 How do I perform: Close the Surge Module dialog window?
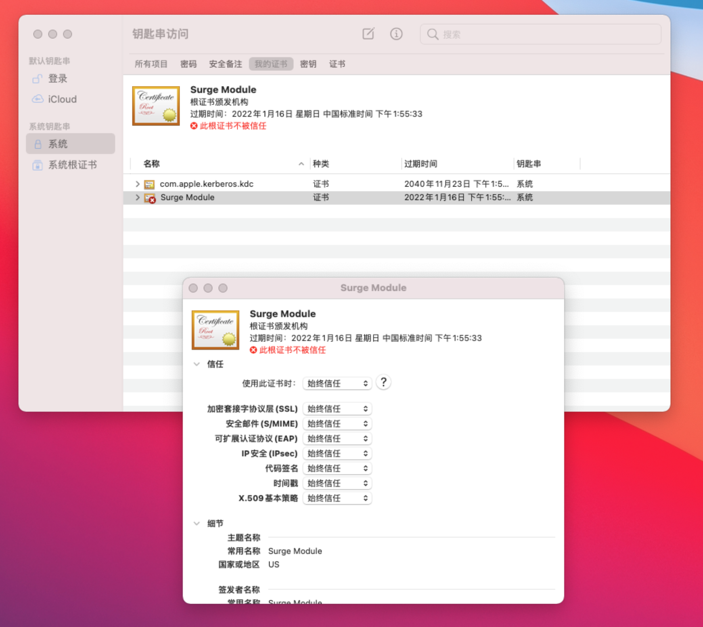tap(193, 288)
